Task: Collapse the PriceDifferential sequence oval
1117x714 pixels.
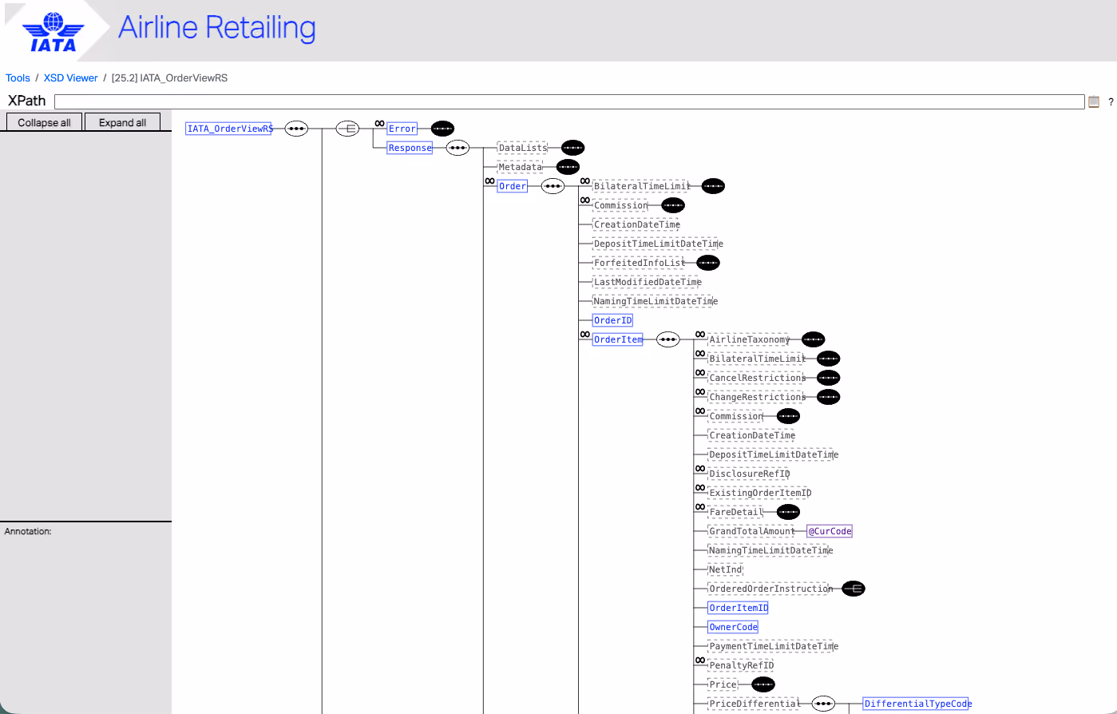Action: click(x=823, y=704)
